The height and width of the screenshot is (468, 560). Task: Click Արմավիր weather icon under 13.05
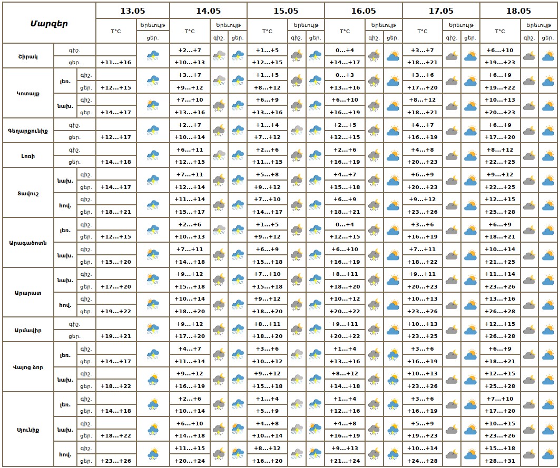point(153,330)
